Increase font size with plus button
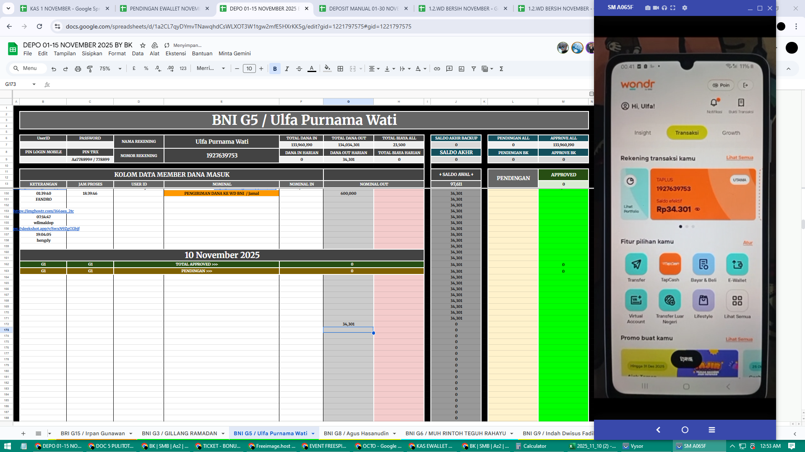The height and width of the screenshot is (452, 805). pos(261,69)
